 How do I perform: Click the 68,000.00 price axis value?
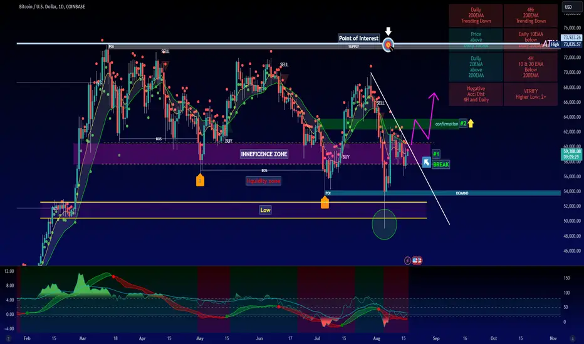[x=571, y=88]
